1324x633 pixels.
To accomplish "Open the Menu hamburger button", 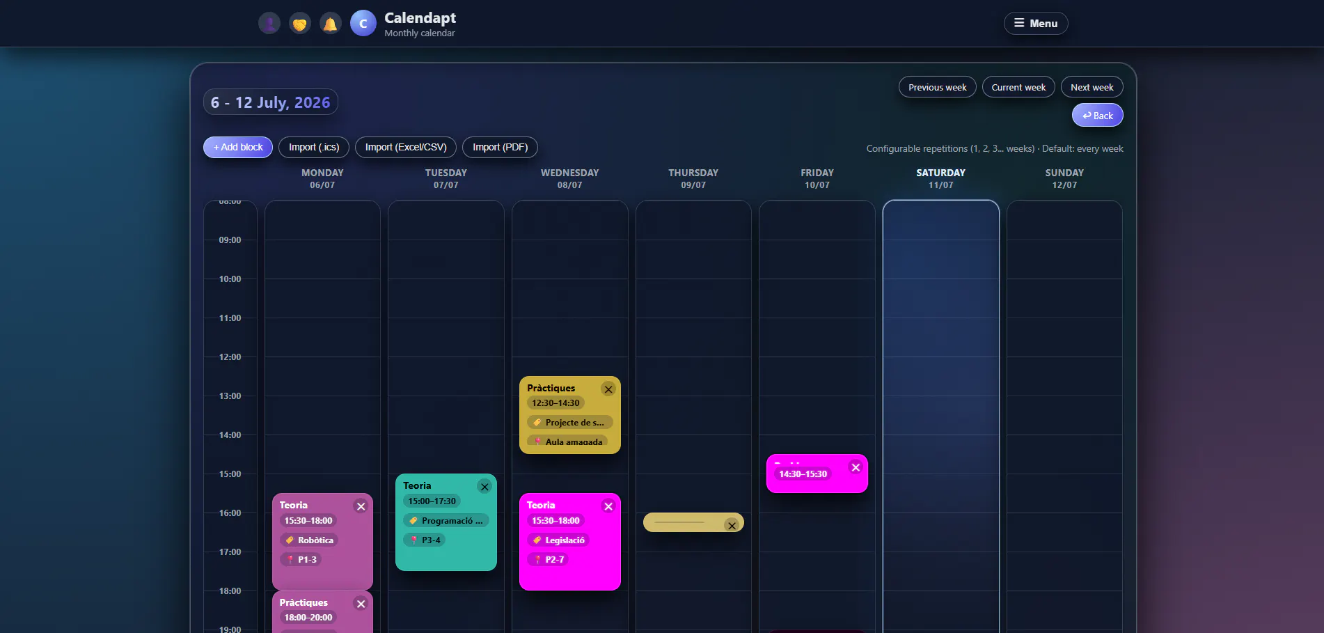I will (x=1035, y=23).
